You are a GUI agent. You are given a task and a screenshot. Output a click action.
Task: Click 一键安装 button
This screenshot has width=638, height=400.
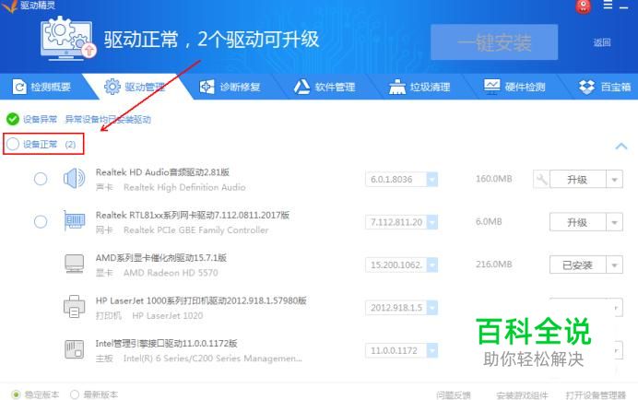pos(494,42)
